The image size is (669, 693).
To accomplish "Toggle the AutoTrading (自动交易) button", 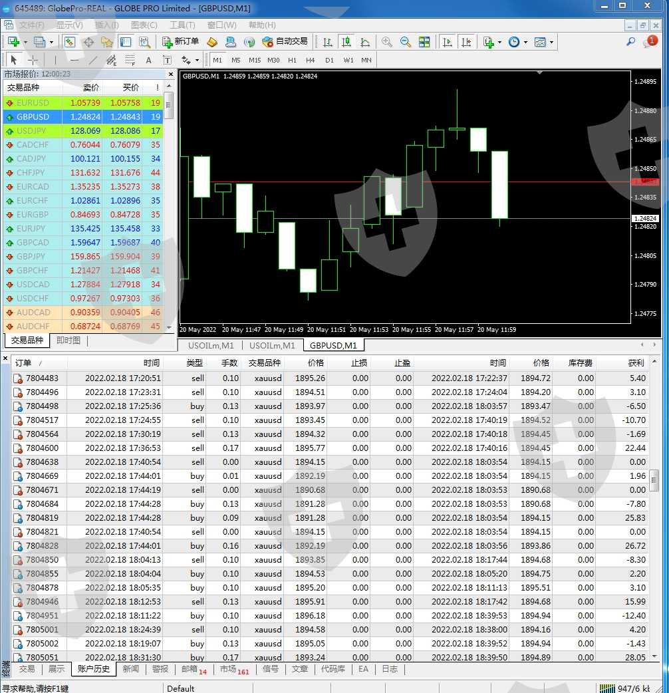I will pos(285,42).
